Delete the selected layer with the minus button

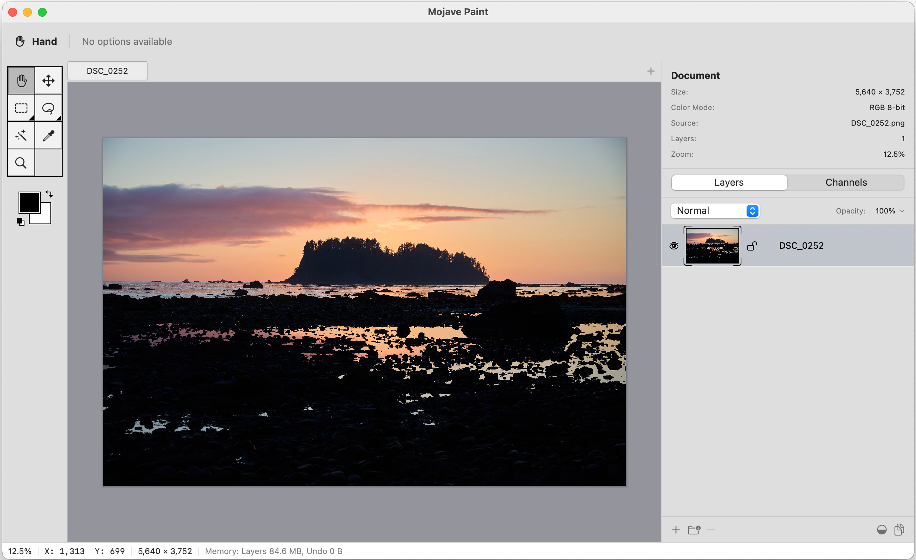tap(711, 530)
